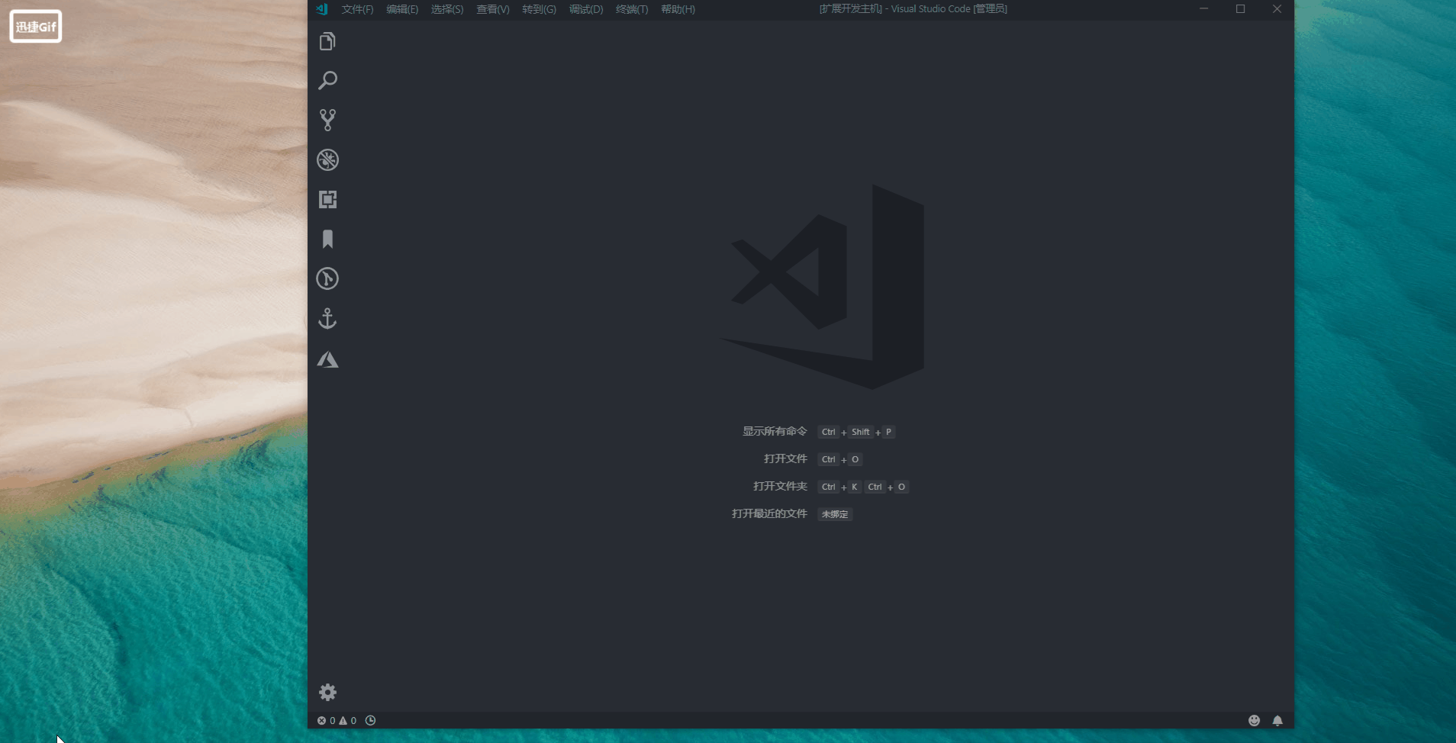Click the clock icon in the status bar

(x=370, y=720)
